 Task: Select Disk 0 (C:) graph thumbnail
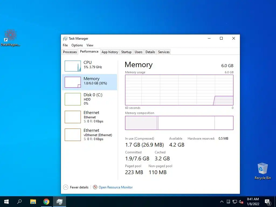(73, 99)
